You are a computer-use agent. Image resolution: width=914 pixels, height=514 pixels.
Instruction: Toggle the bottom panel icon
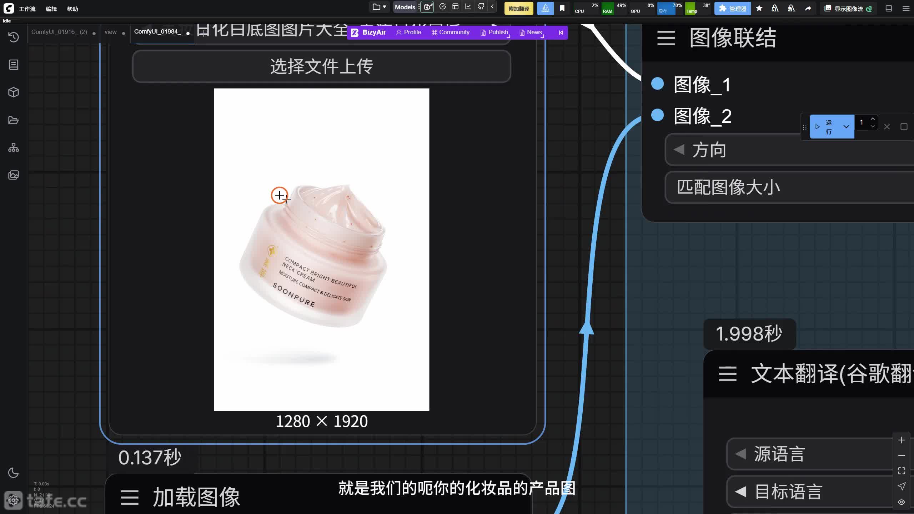(889, 9)
